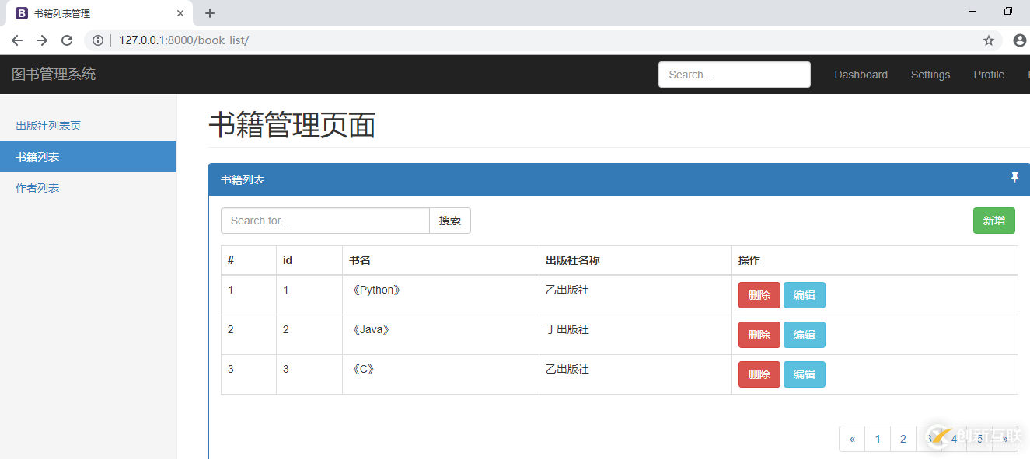Edit the 《Python》 book entry
The width and height of the screenshot is (1030, 459).
(x=804, y=295)
